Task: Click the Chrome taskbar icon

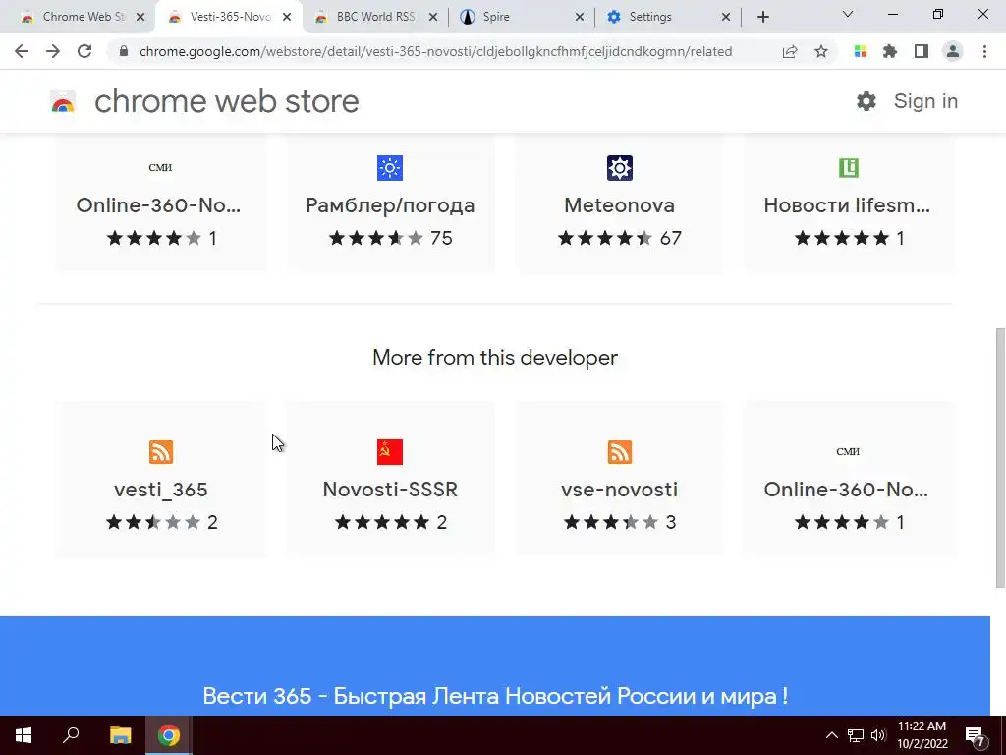Action: (169, 735)
